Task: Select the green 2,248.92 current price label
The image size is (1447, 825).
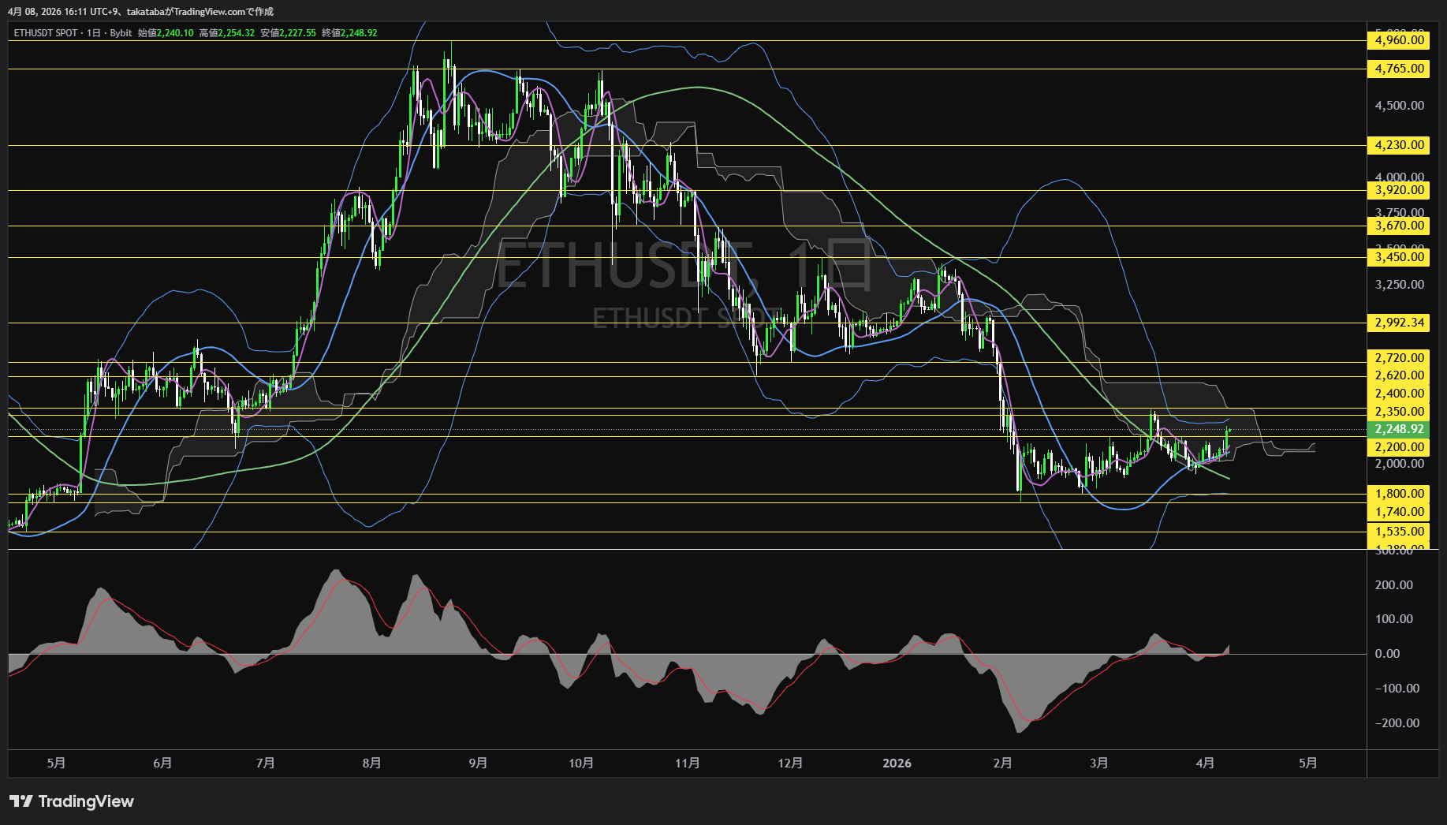Action: tap(1399, 429)
